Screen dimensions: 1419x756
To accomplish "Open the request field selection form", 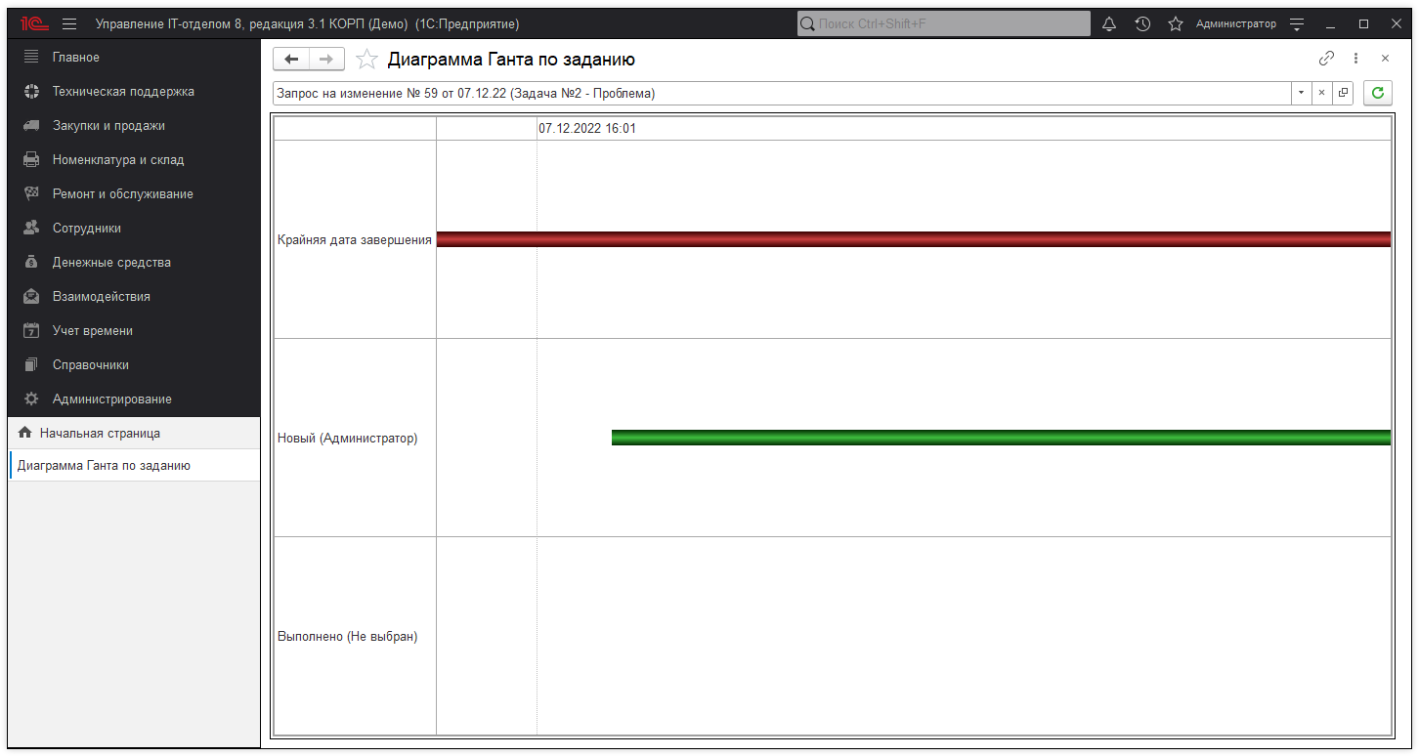I will (1343, 93).
